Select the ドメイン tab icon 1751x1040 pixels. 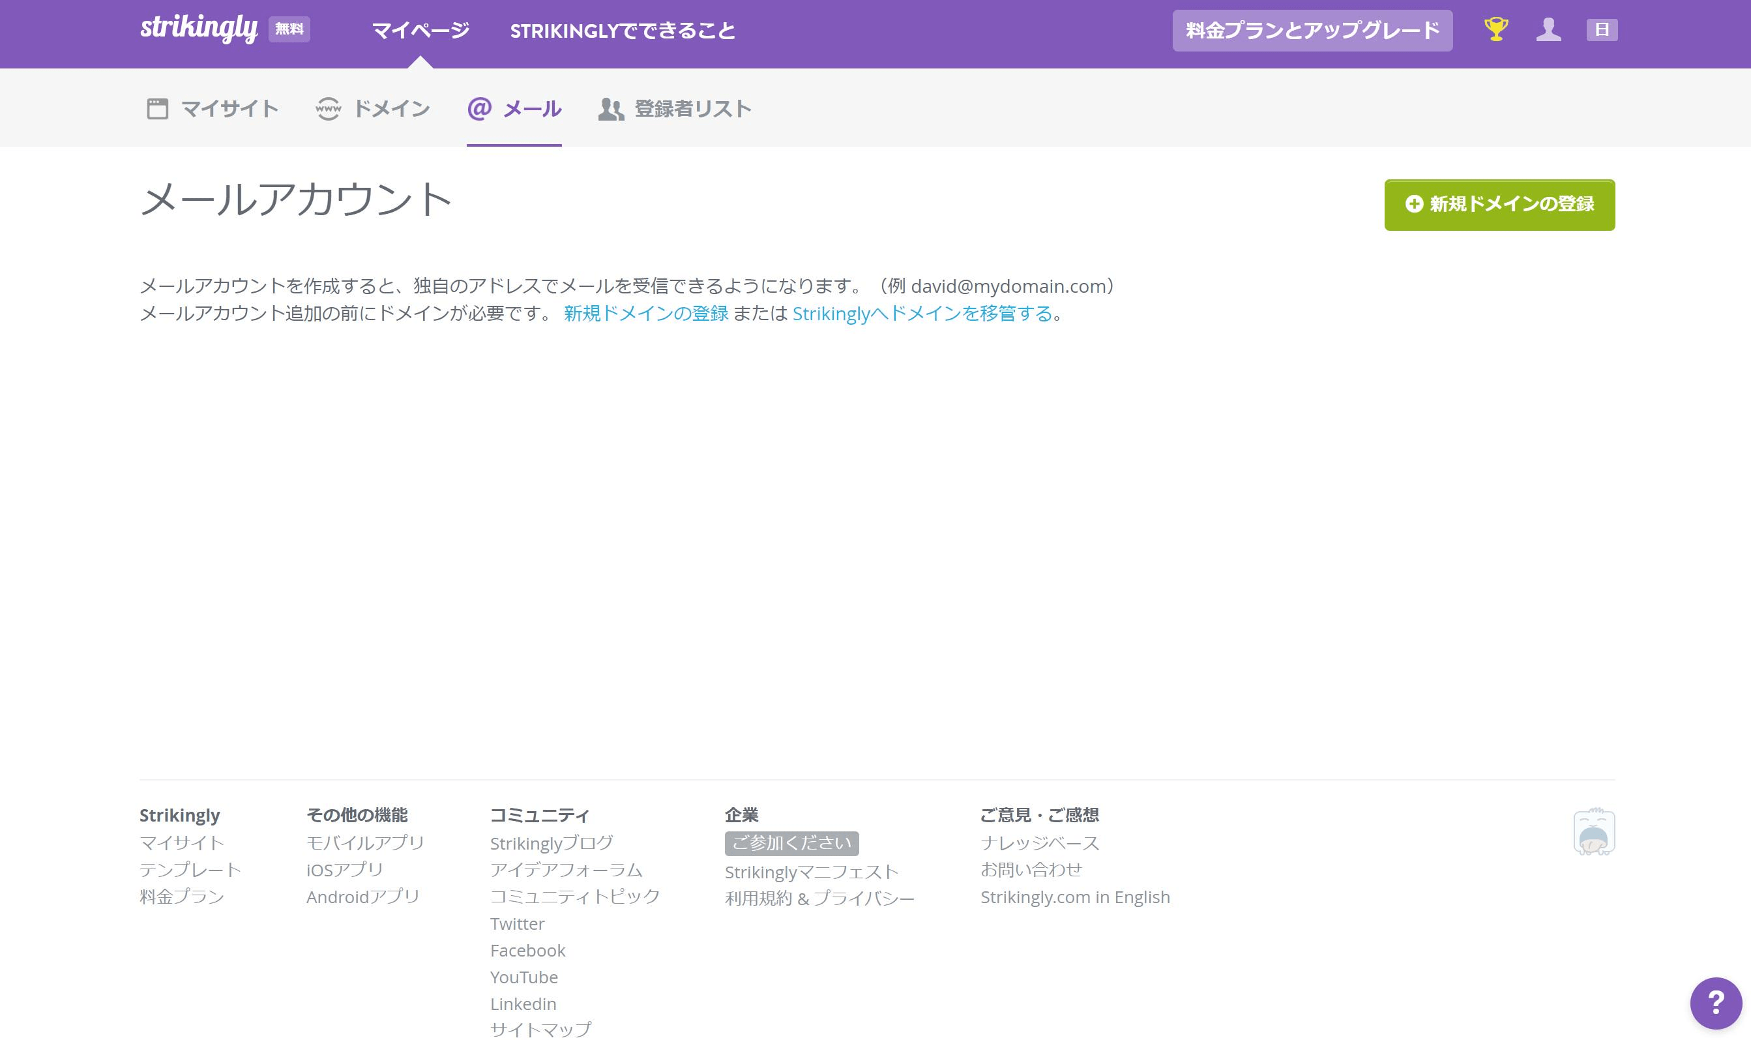pos(329,108)
